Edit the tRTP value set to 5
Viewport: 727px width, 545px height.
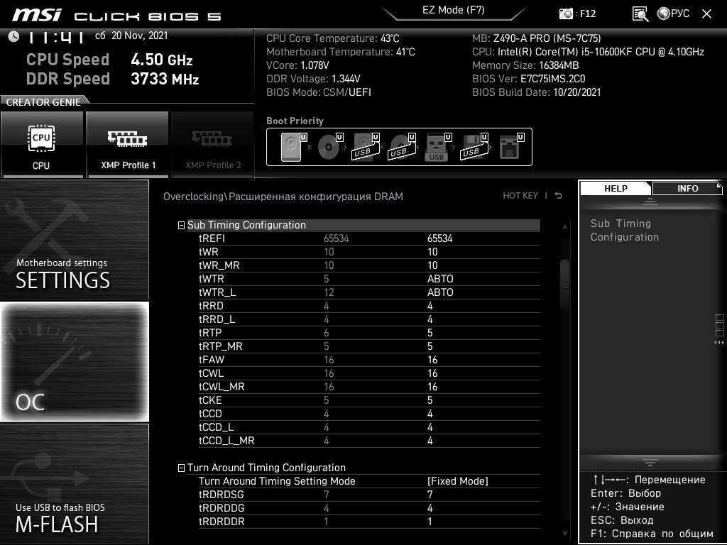click(430, 333)
